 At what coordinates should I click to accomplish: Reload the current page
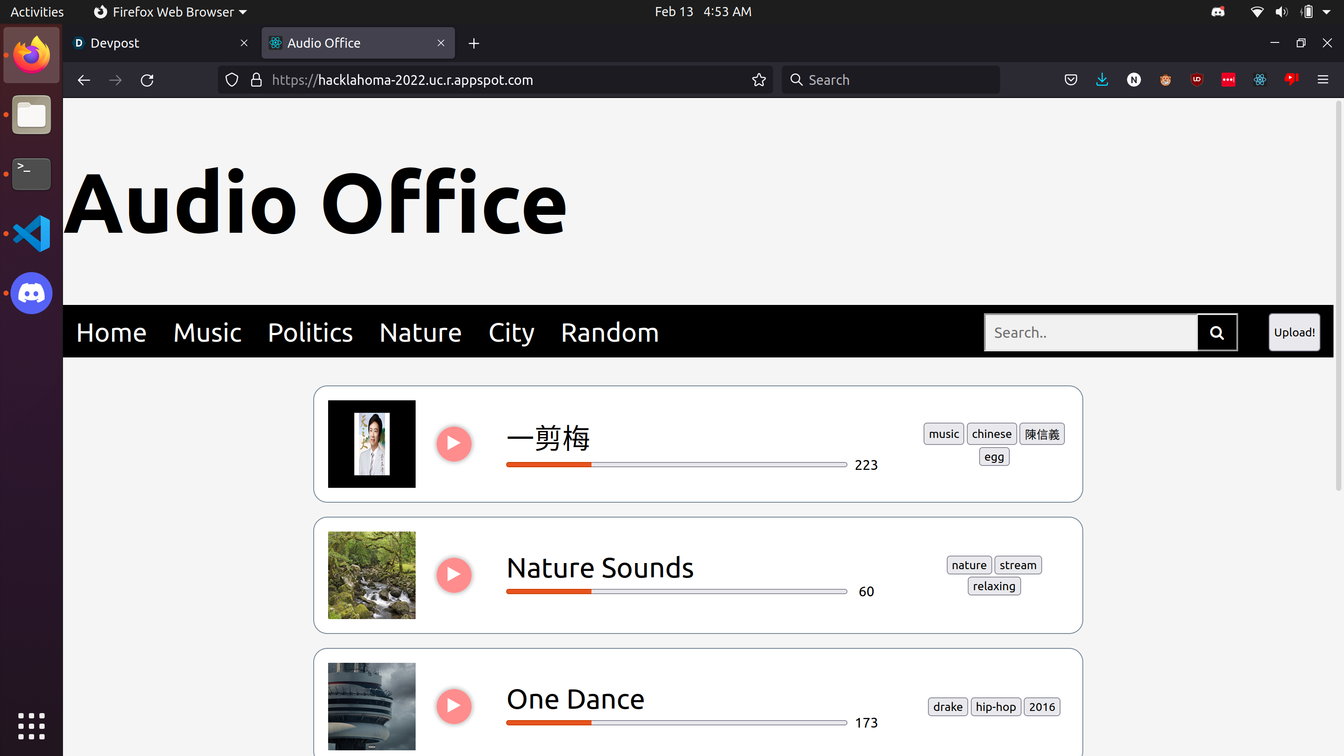tap(147, 80)
